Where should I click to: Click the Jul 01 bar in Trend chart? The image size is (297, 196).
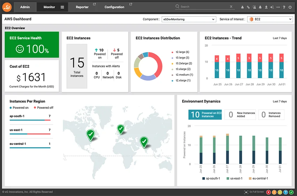pyautogui.click(x=282, y=66)
